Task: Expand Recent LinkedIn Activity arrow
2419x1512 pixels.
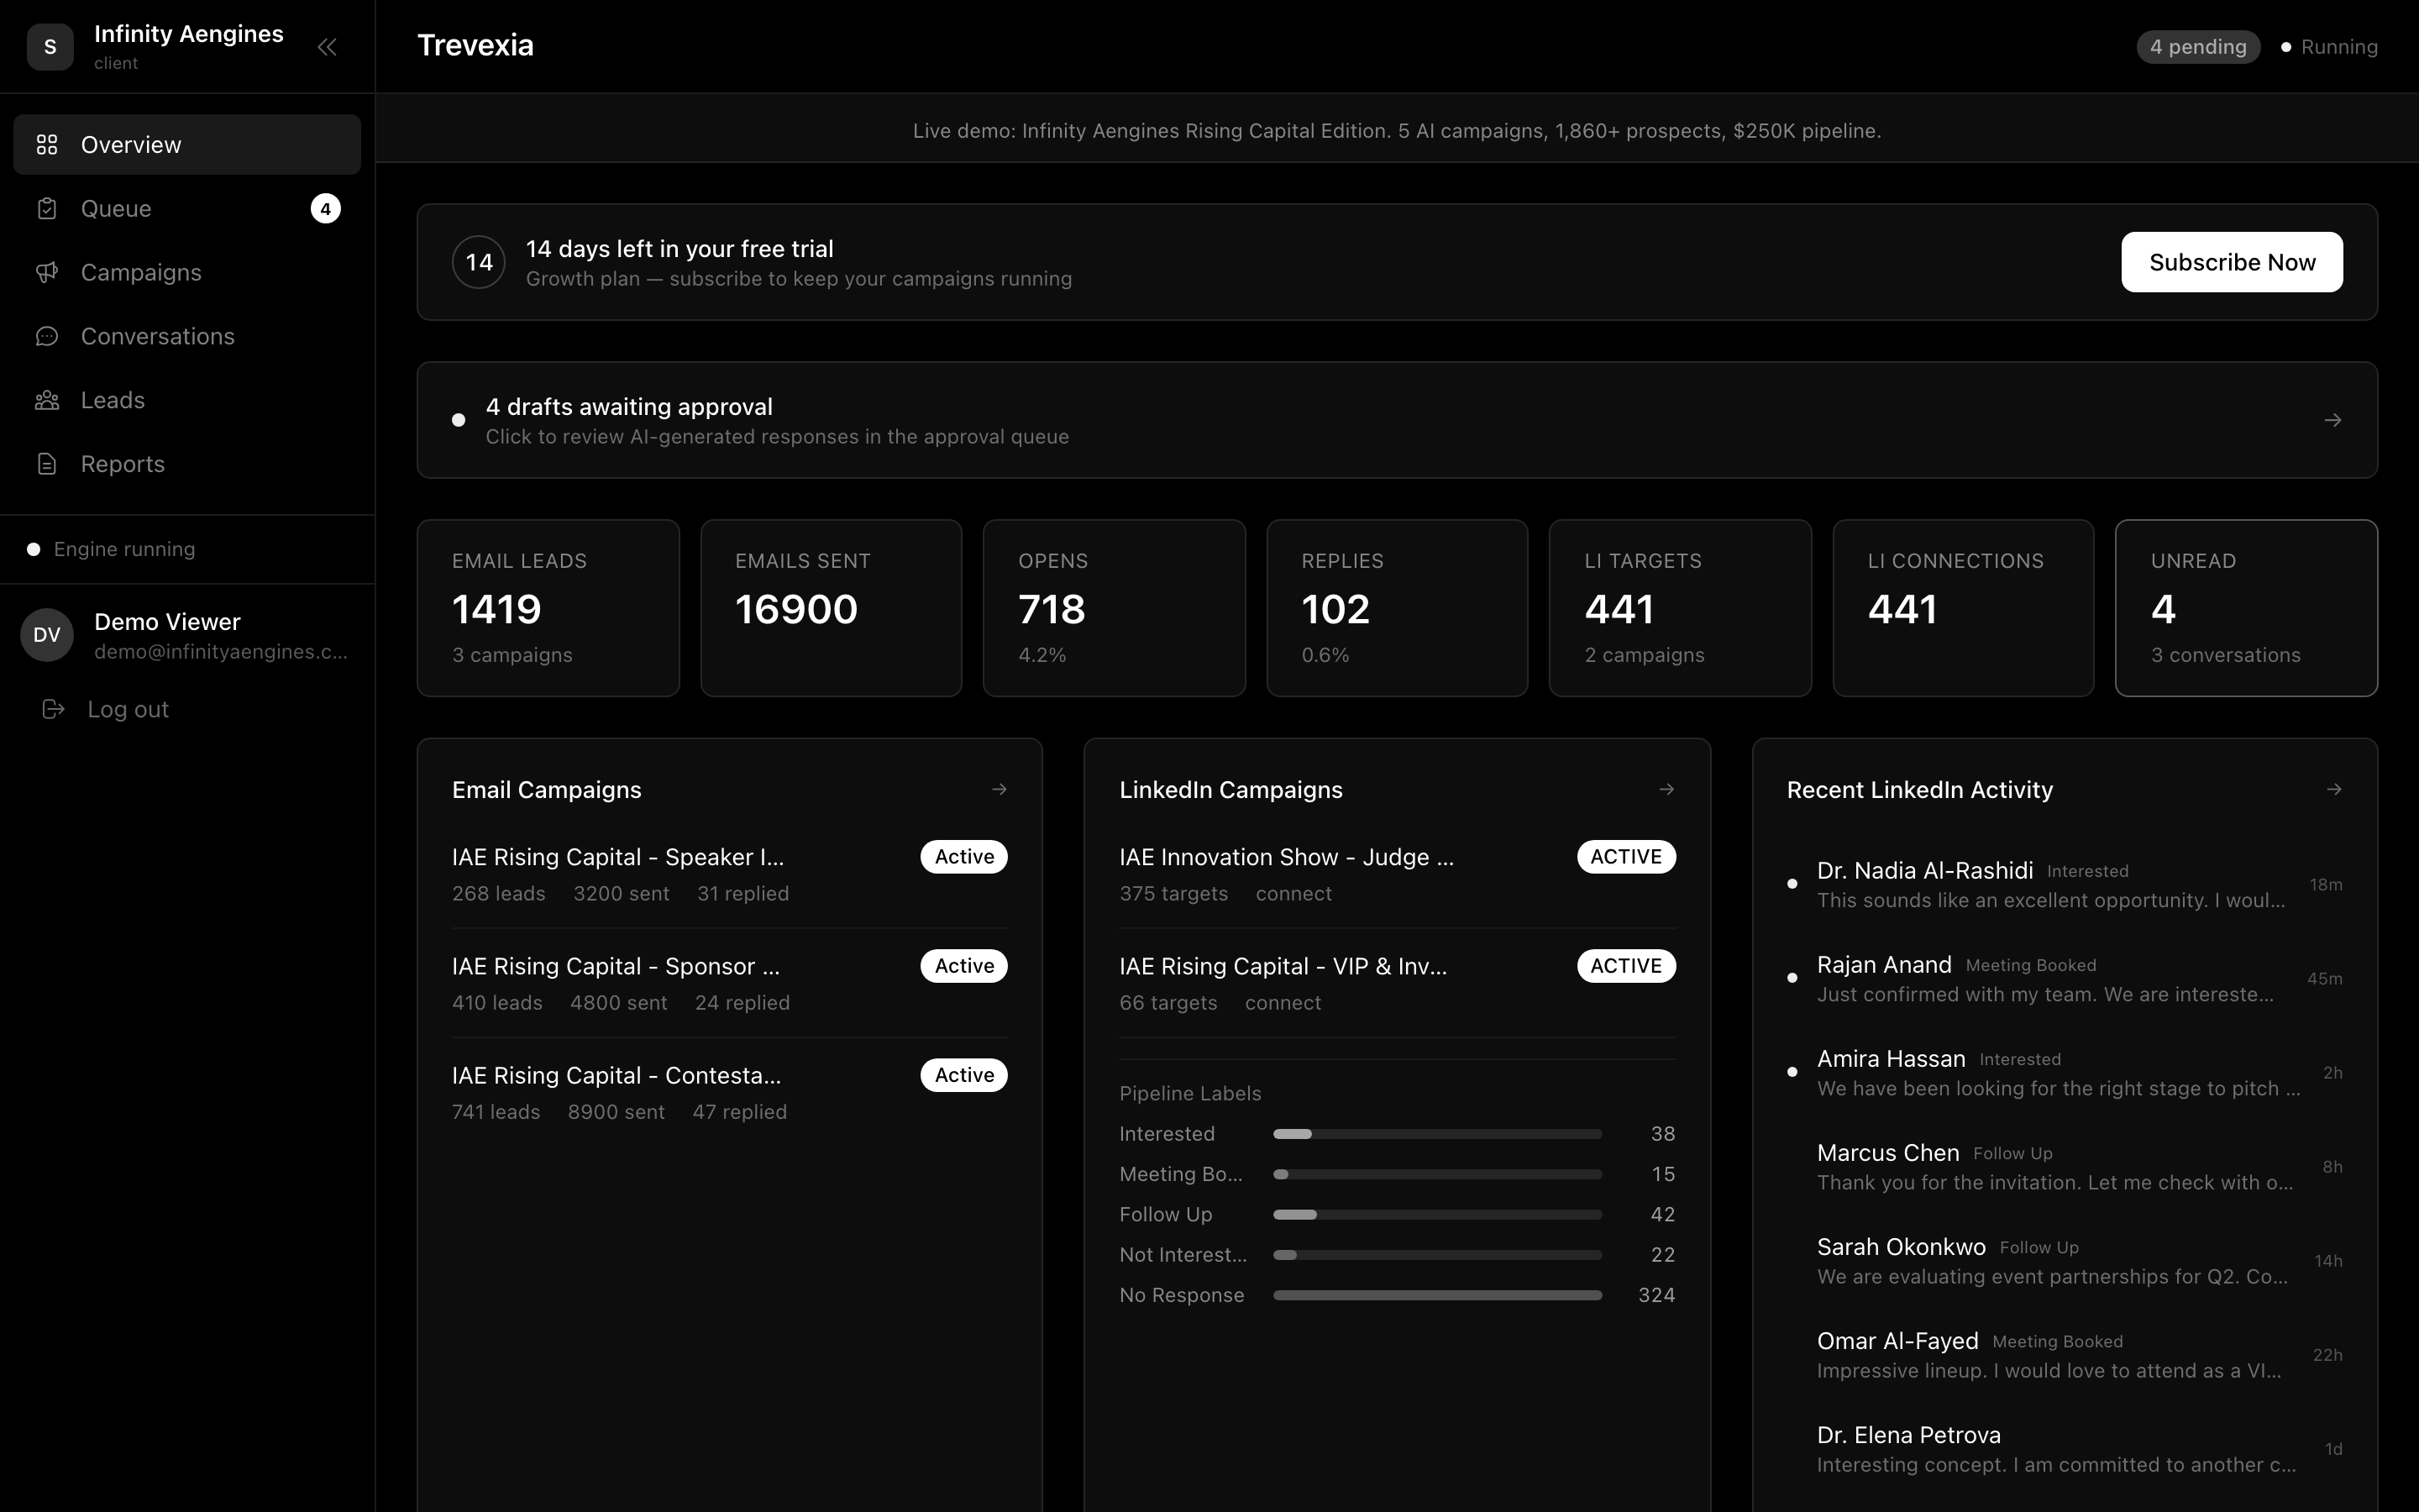Action: pyautogui.click(x=2334, y=790)
